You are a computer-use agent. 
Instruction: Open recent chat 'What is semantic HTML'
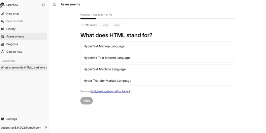coord(23,67)
